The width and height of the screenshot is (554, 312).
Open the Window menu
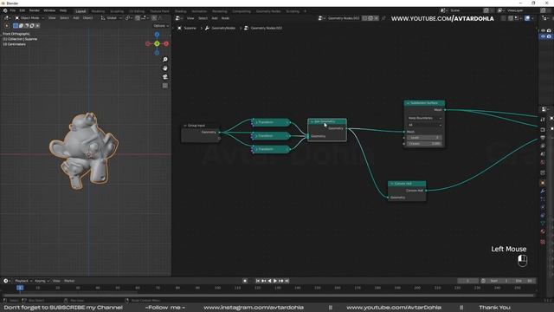coord(49,10)
